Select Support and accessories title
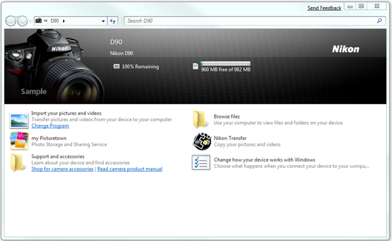Image resolution: width=392 pixels, height=241 pixels. [x=57, y=156]
